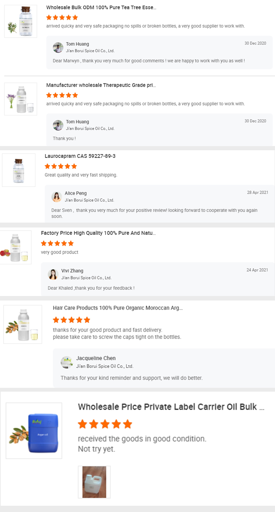
Task: Open "Wholesale Bulk ODM 100% Pure Tea Tree" product title
Action: pos(101,7)
